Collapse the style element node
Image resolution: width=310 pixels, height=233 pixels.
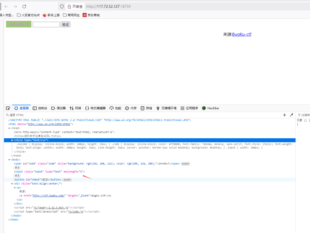[12, 140]
